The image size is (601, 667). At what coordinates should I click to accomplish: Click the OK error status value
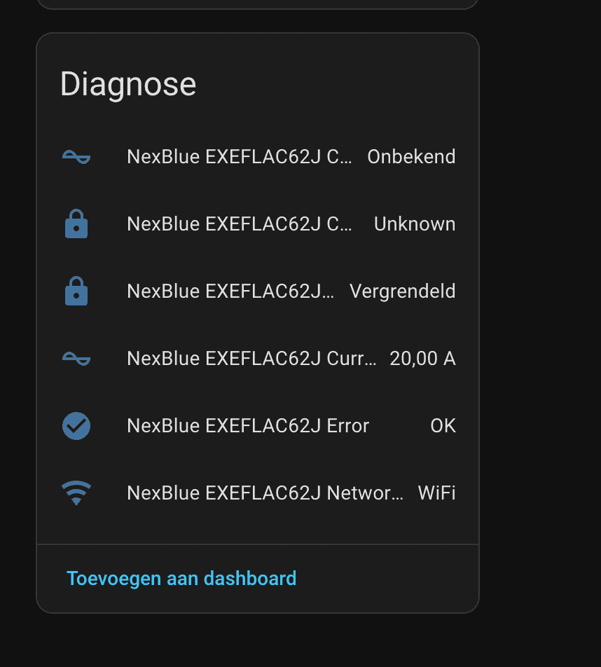(x=443, y=426)
